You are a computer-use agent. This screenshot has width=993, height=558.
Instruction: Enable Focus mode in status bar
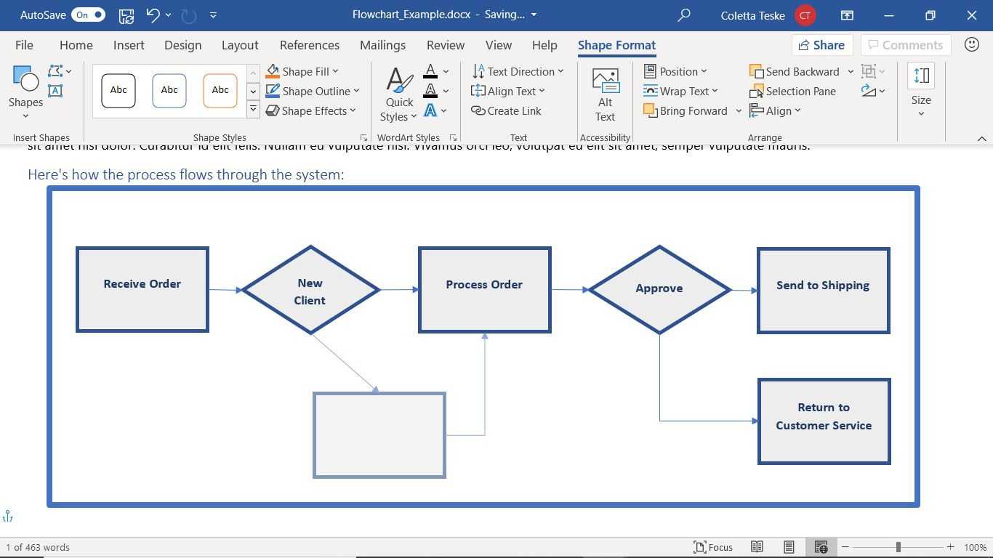point(712,547)
